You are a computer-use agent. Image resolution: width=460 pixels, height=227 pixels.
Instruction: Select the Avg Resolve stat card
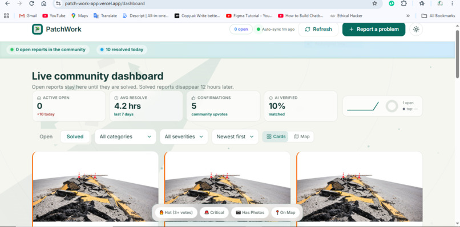click(146, 106)
